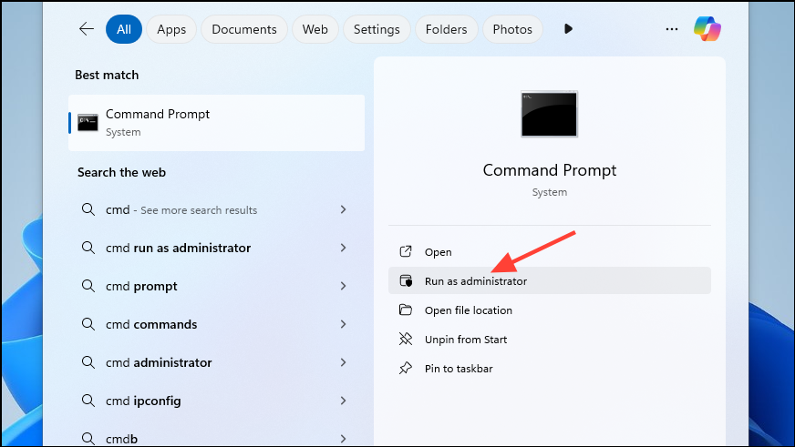
Task: Click the 'Search the web' heading
Action: pos(121,172)
